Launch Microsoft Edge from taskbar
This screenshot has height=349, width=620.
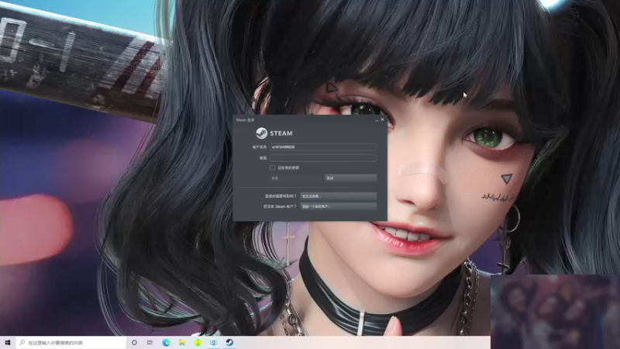167,343
